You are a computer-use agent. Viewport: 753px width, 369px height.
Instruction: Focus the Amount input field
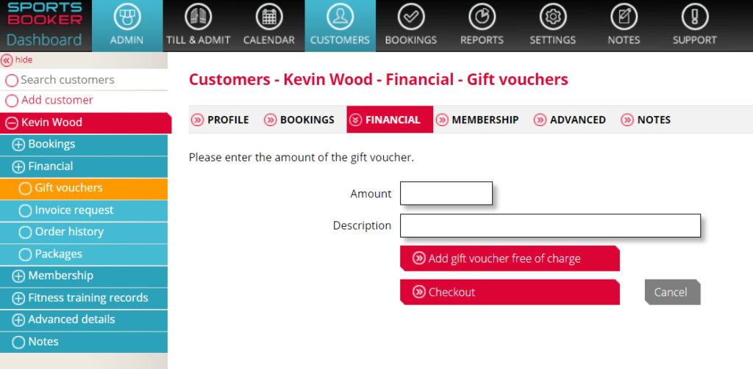pos(446,193)
